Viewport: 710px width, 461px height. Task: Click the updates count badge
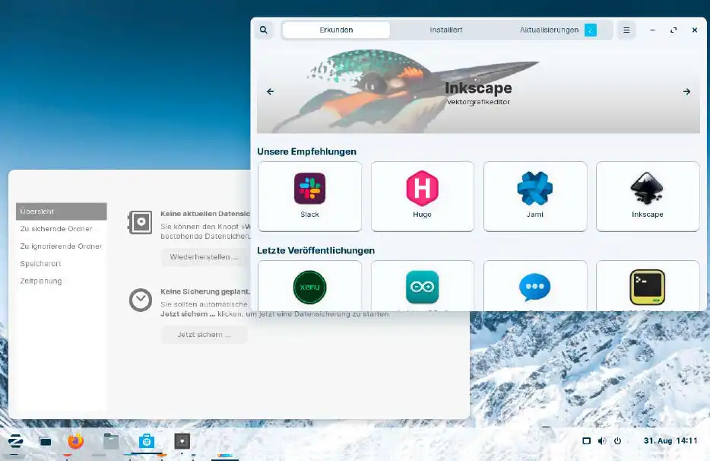(591, 30)
